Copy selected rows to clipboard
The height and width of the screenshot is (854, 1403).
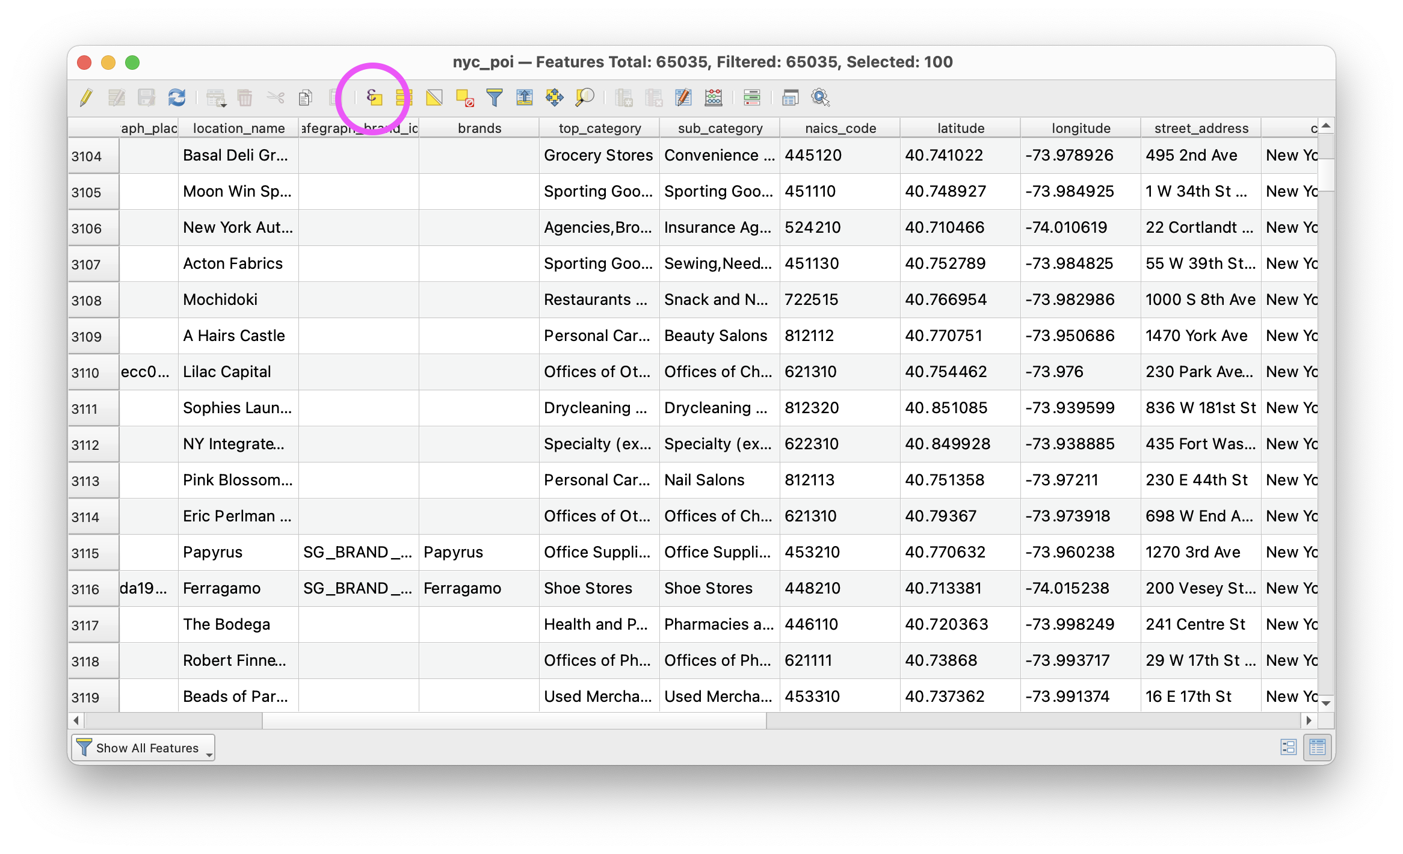pos(306,97)
